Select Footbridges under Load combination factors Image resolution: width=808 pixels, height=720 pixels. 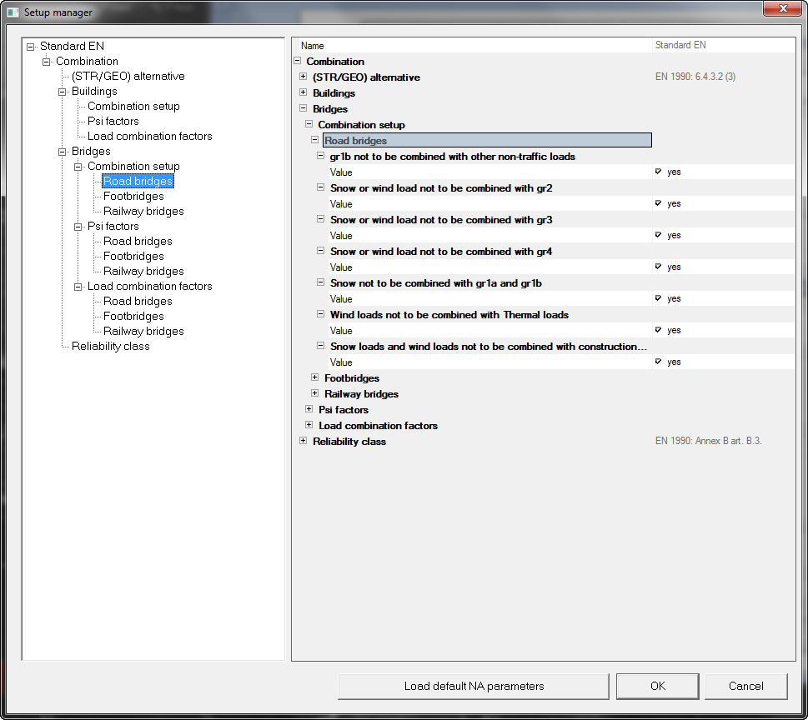(133, 316)
